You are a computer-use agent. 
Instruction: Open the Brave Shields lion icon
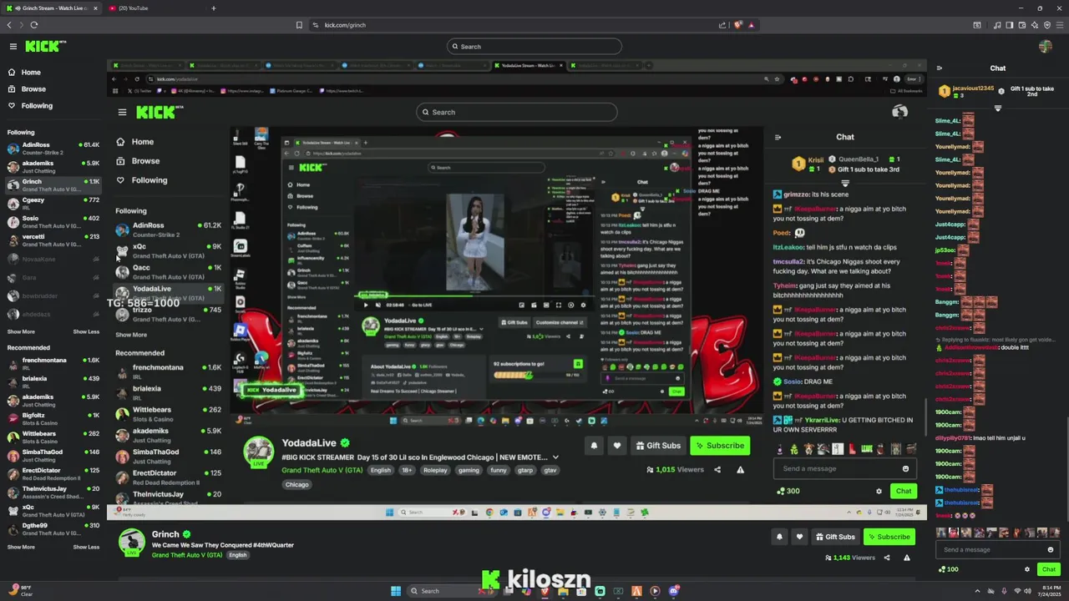click(x=738, y=25)
